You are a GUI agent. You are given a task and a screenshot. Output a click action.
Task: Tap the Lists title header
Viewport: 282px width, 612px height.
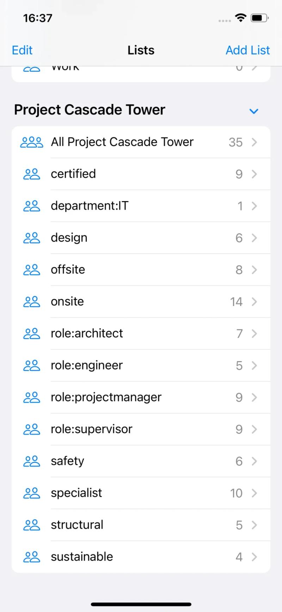[x=141, y=50]
